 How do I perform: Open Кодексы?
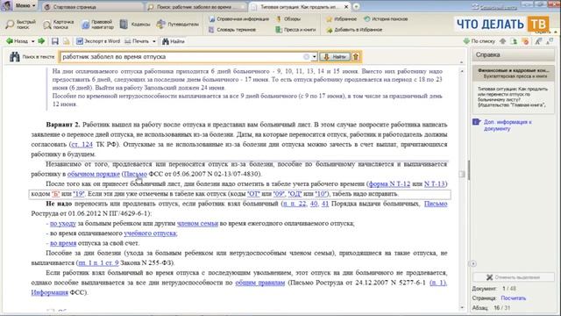135,25
